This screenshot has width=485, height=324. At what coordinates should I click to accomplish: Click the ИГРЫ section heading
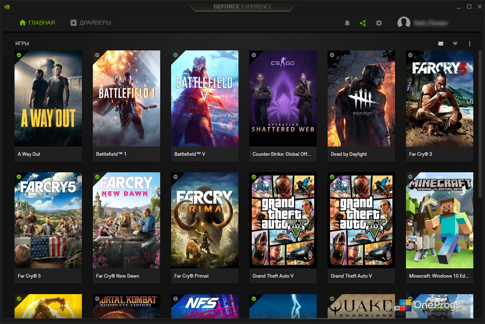(x=22, y=44)
